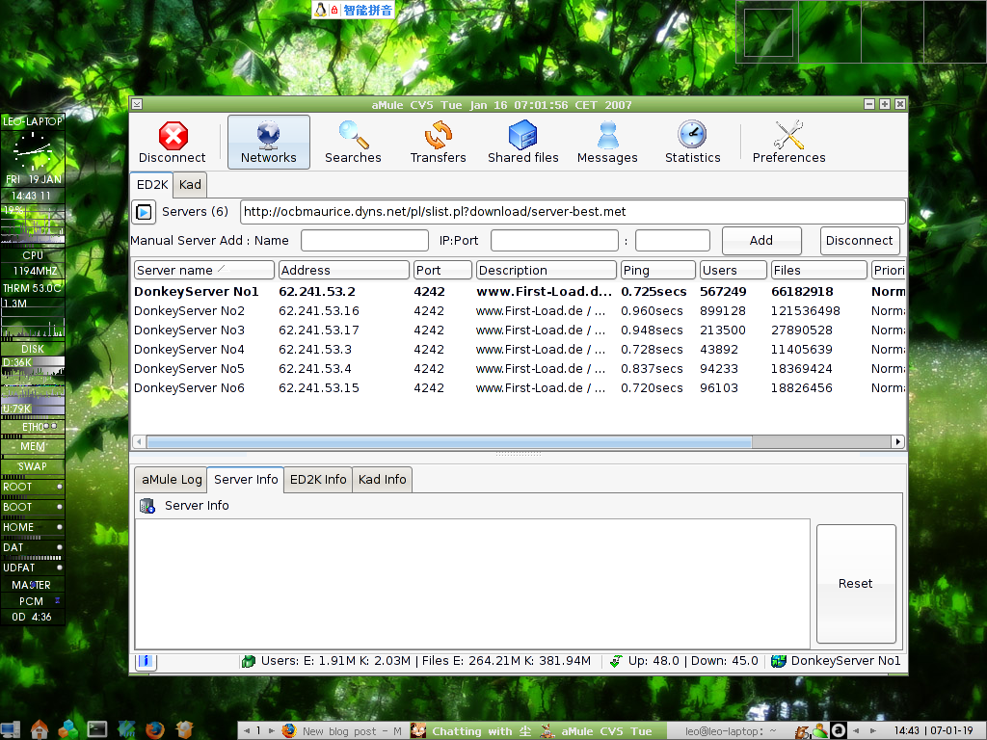Select the Server Info tab
The height and width of the screenshot is (740, 987).
[246, 480]
